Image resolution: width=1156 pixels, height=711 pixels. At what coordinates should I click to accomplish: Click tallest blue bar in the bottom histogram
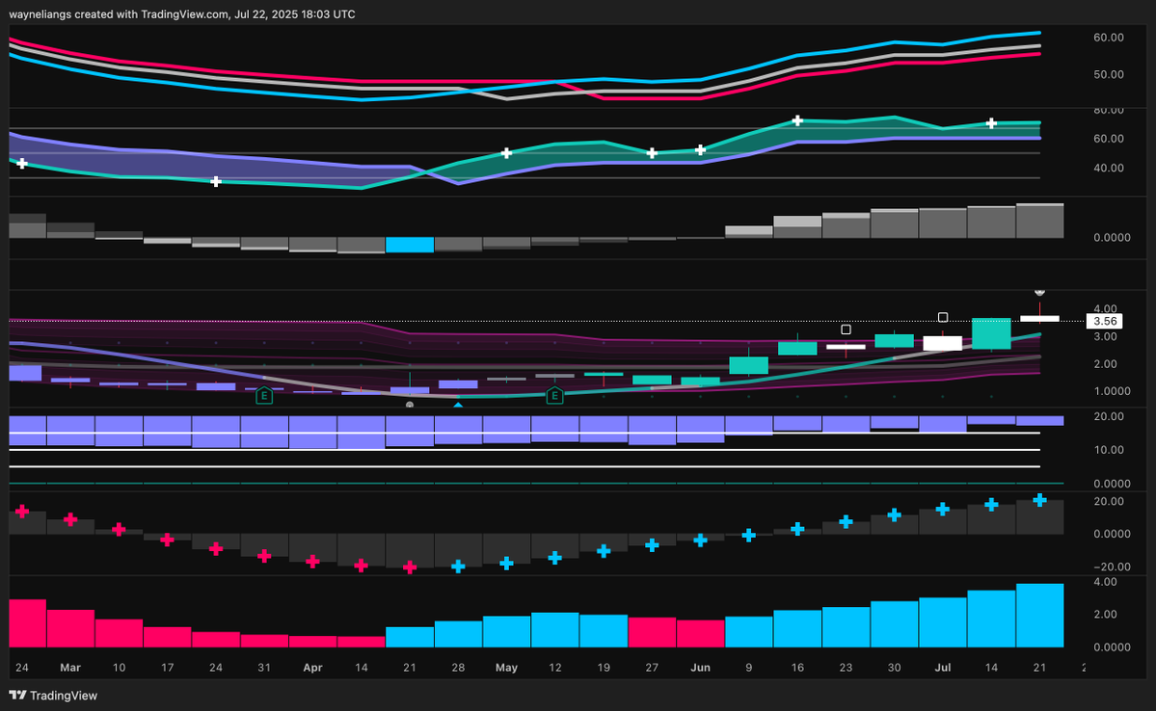click(x=1039, y=616)
